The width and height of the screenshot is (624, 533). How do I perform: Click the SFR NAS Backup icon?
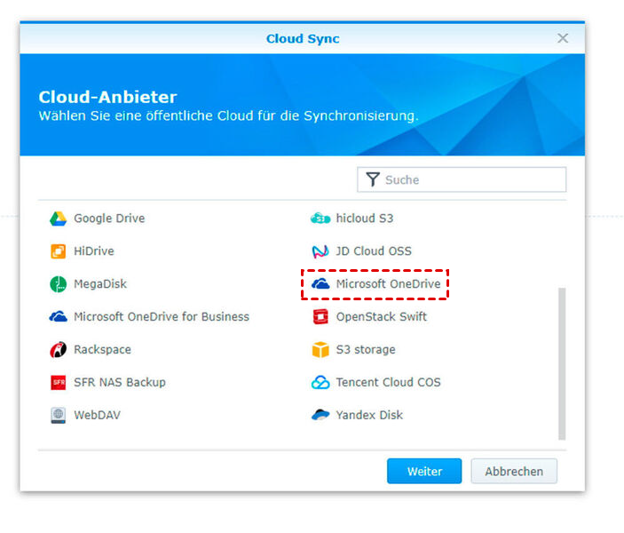click(x=58, y=383)
